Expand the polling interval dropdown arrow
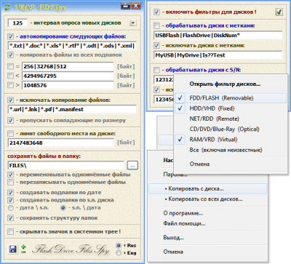This screenshot has height=264, width=291. click(x=133, y=23)
